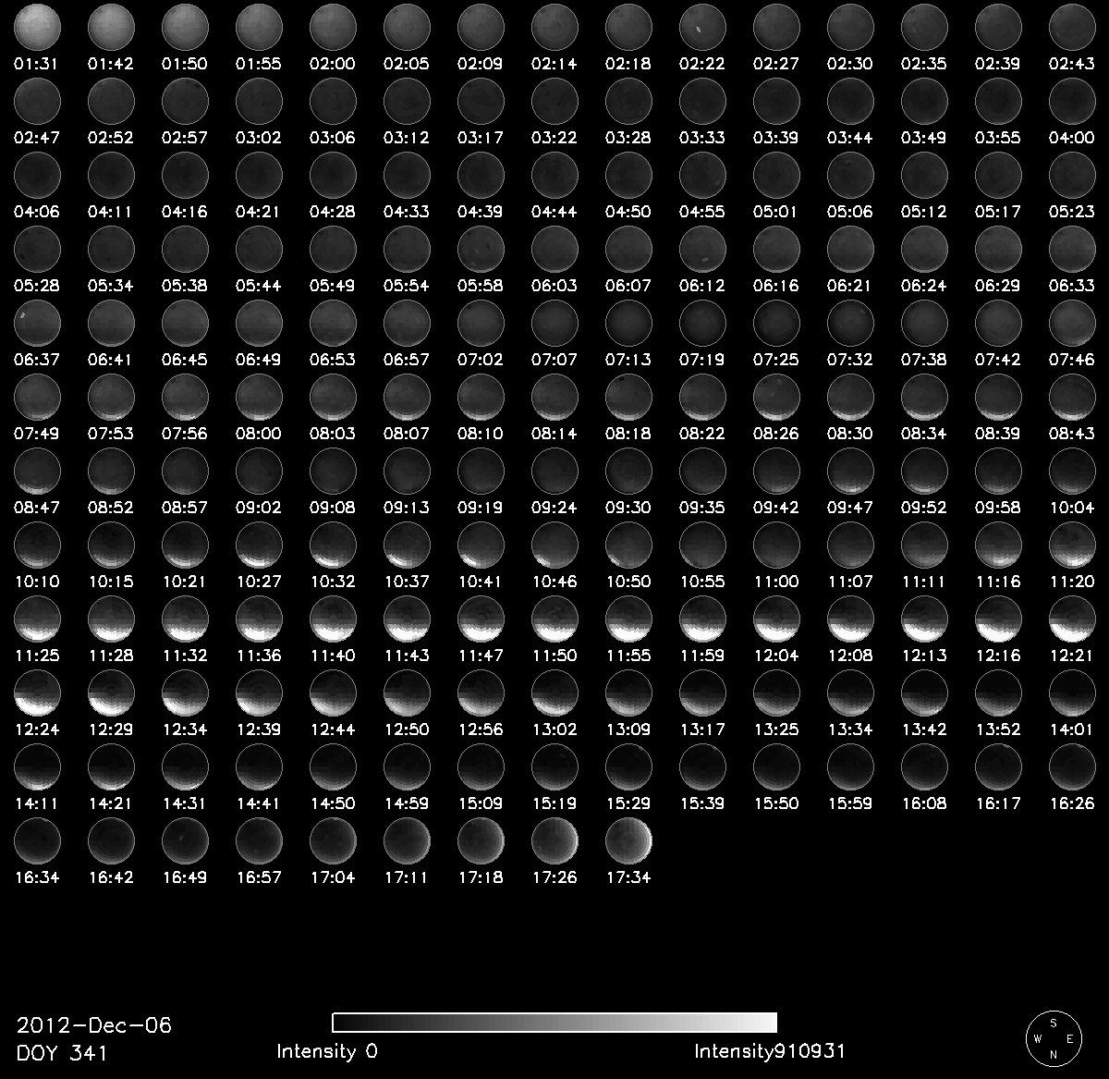1109x1079 pixels.
Task: Click the 17:18 timestamp label
Action: tap(481, 877)
